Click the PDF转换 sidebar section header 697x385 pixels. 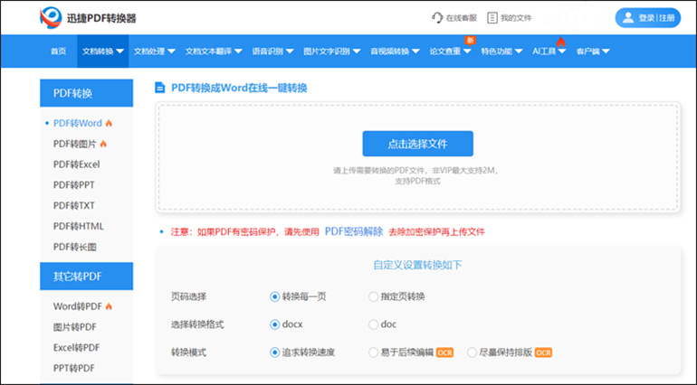(86, 93)
